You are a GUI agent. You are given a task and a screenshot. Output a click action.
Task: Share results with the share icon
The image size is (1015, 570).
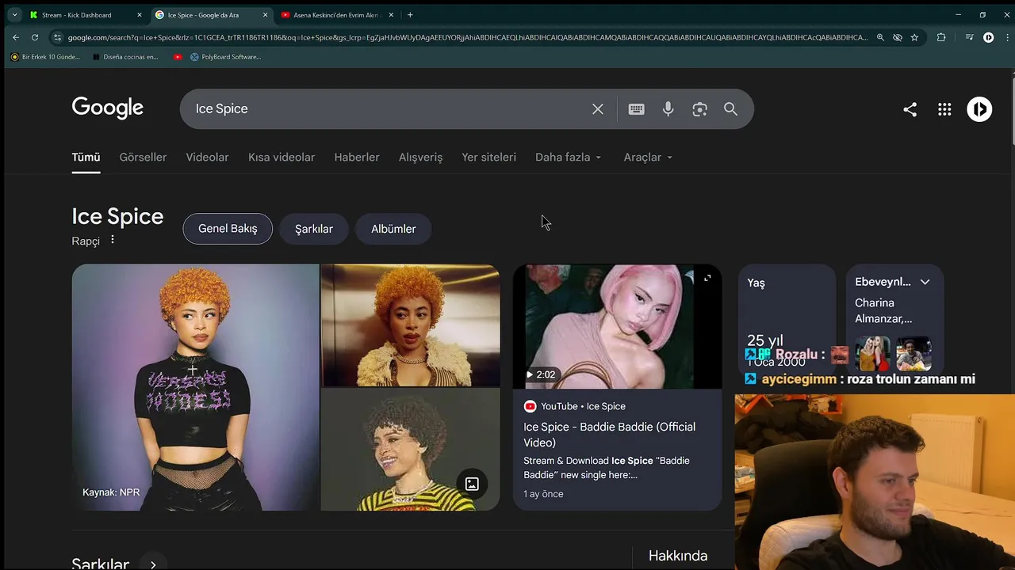[910, 109]
